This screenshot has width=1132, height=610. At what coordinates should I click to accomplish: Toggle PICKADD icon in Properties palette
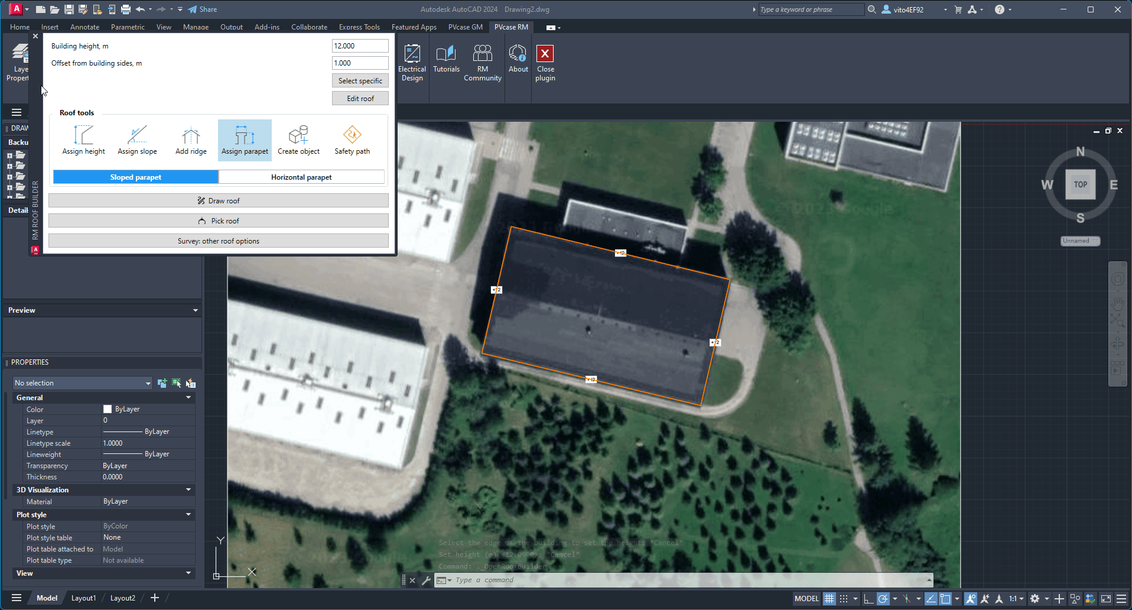click(162, 383)
